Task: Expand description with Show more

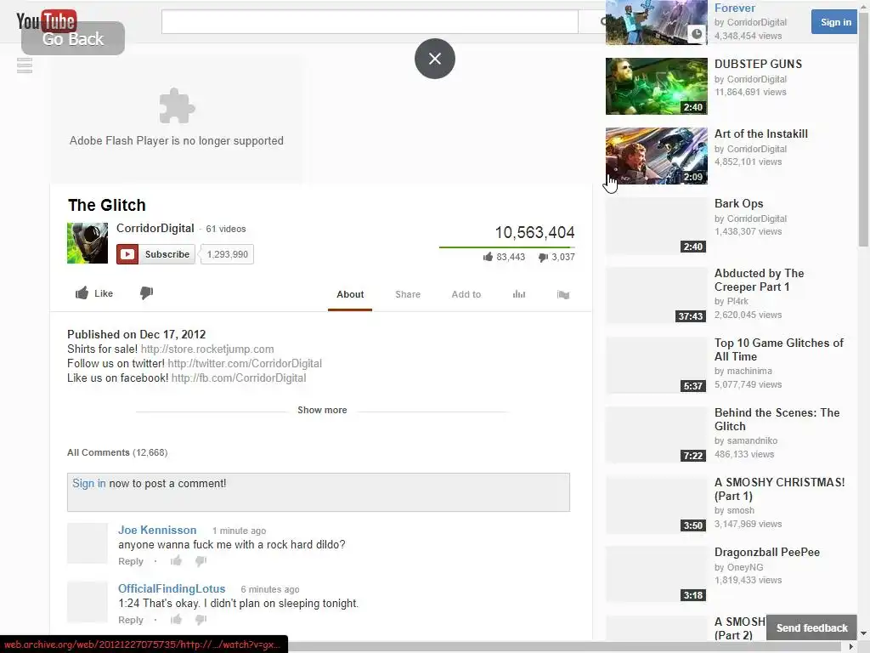Action: 322,410
